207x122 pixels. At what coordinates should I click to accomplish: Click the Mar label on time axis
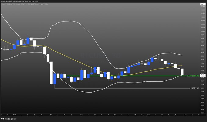(81, 115)
